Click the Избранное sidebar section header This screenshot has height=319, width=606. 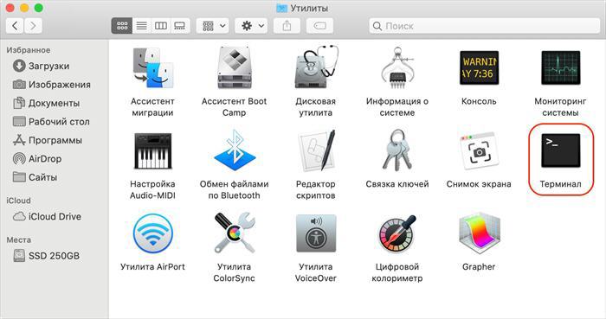[29, 50]
